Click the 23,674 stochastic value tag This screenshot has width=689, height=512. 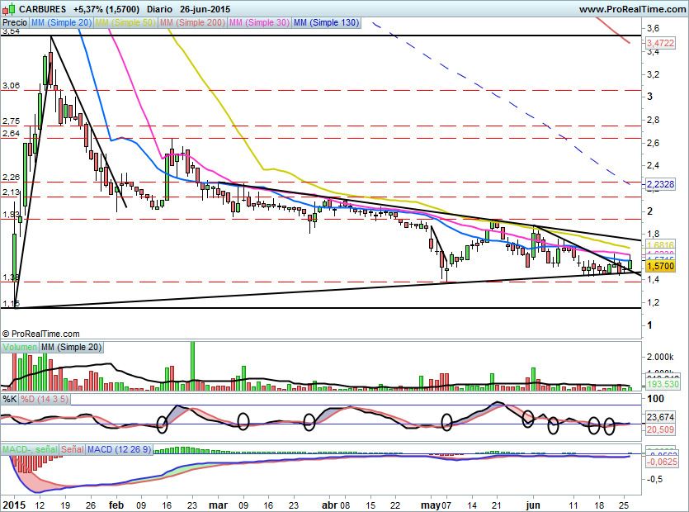point(660,416)
